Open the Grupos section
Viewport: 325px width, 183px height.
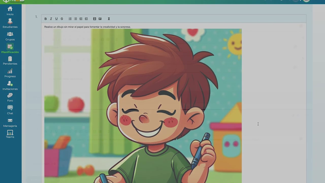pyautogui.click(x=10, y=36)
